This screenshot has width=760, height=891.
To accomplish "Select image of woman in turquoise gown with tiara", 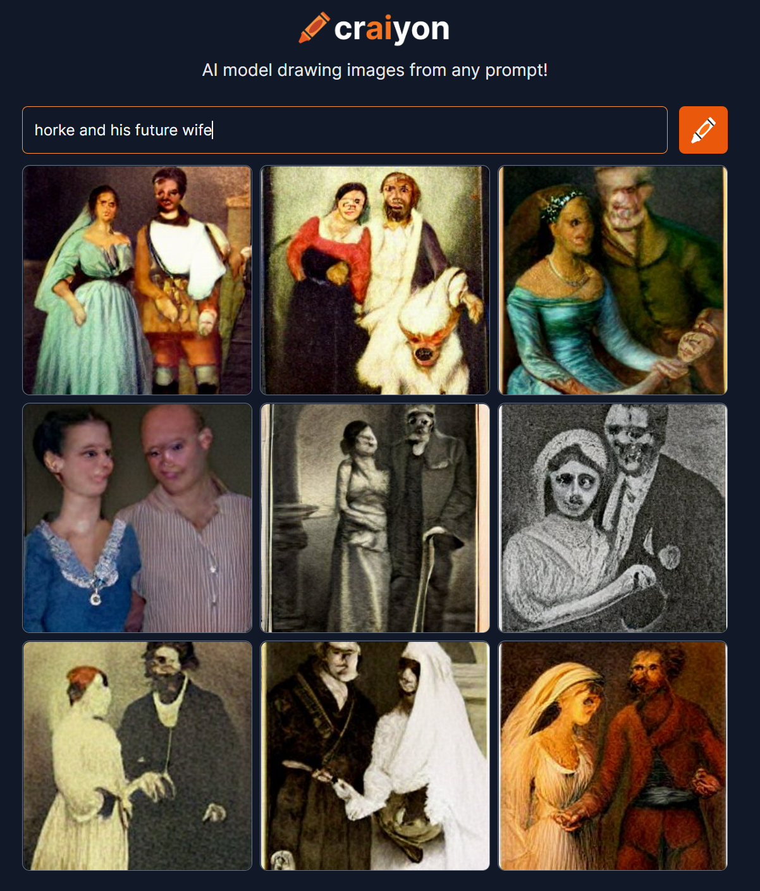I will click(x=613, y=280).
